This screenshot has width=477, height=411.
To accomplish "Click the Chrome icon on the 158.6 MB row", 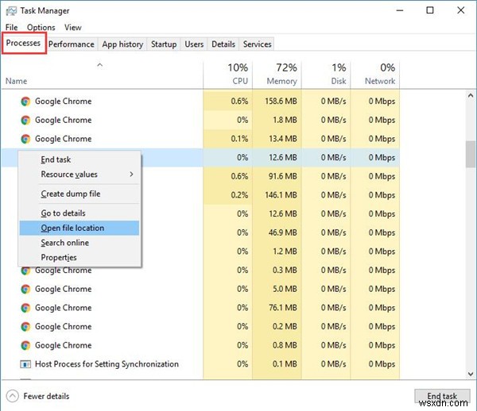I will [25, 102].
